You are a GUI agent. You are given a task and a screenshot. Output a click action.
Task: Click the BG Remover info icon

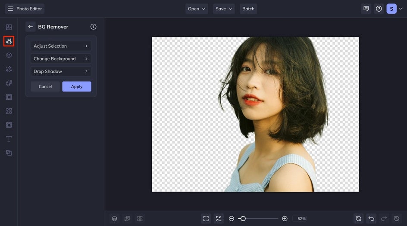(94, 27)
